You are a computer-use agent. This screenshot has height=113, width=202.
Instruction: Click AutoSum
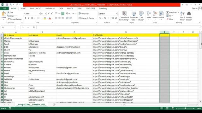click(x=171, y=13)
